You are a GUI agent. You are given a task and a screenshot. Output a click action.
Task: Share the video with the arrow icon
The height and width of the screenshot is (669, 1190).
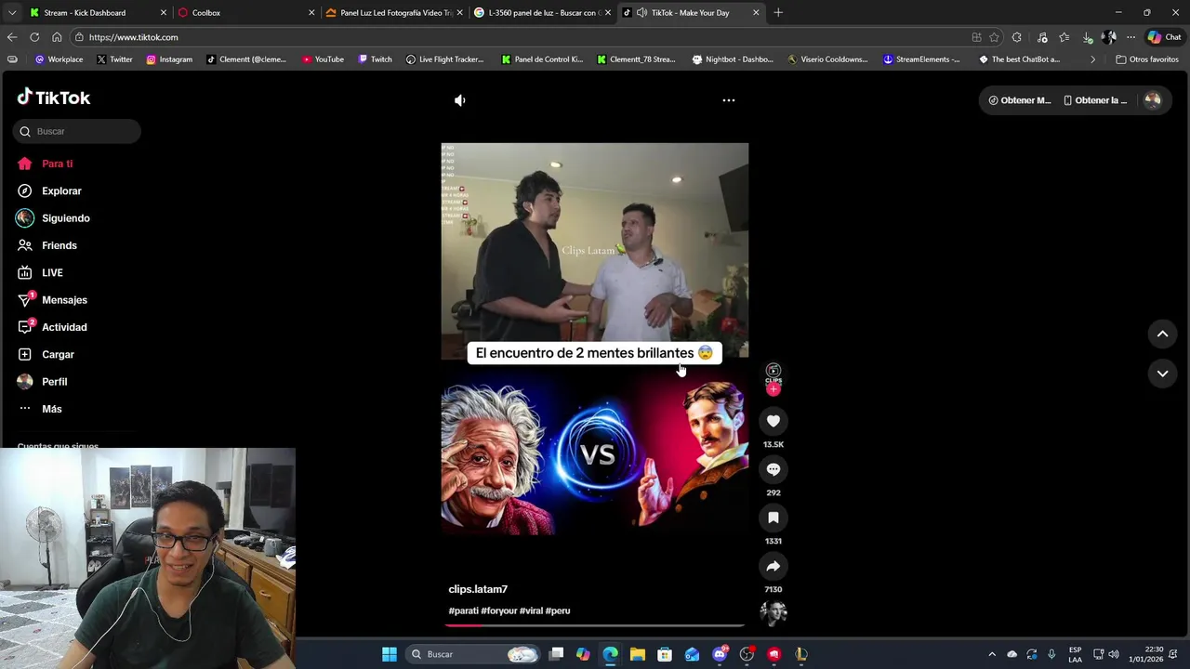(773, 566)
